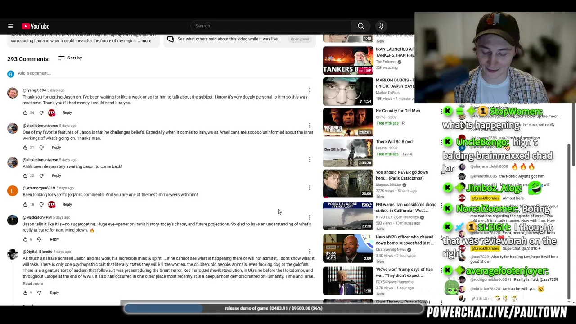576x324 pixels.
Task: Click the magnifier search button
Action: click(x=361, y=26)
